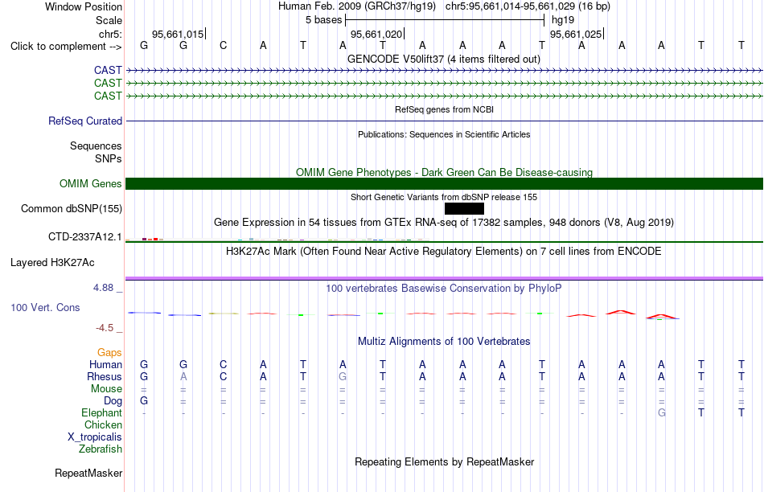This screenshot has height=492, width=764.
Task: Click the X_tropicalis species label
Action: tap(95, 437)
